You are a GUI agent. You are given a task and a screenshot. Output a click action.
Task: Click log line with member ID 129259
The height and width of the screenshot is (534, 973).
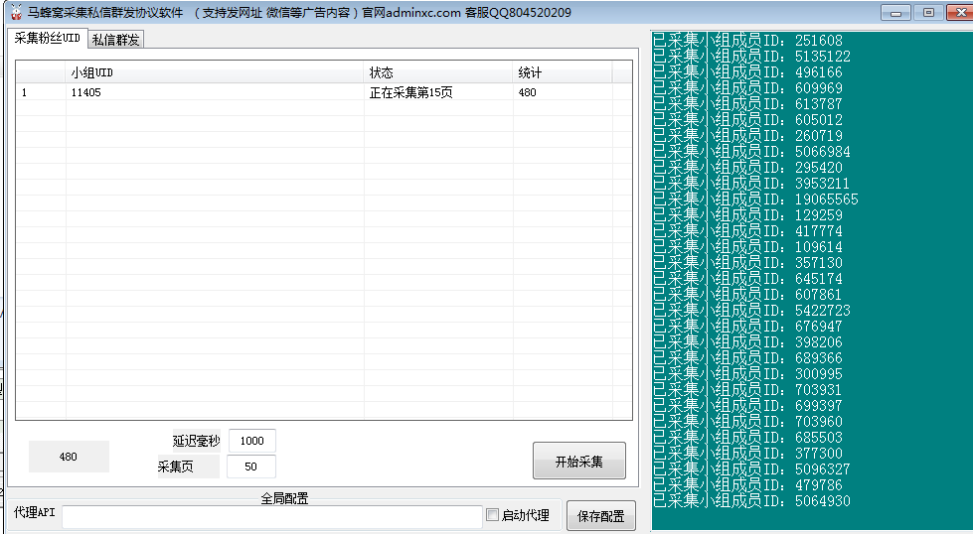pyautogui.click(x=747, y=215)
